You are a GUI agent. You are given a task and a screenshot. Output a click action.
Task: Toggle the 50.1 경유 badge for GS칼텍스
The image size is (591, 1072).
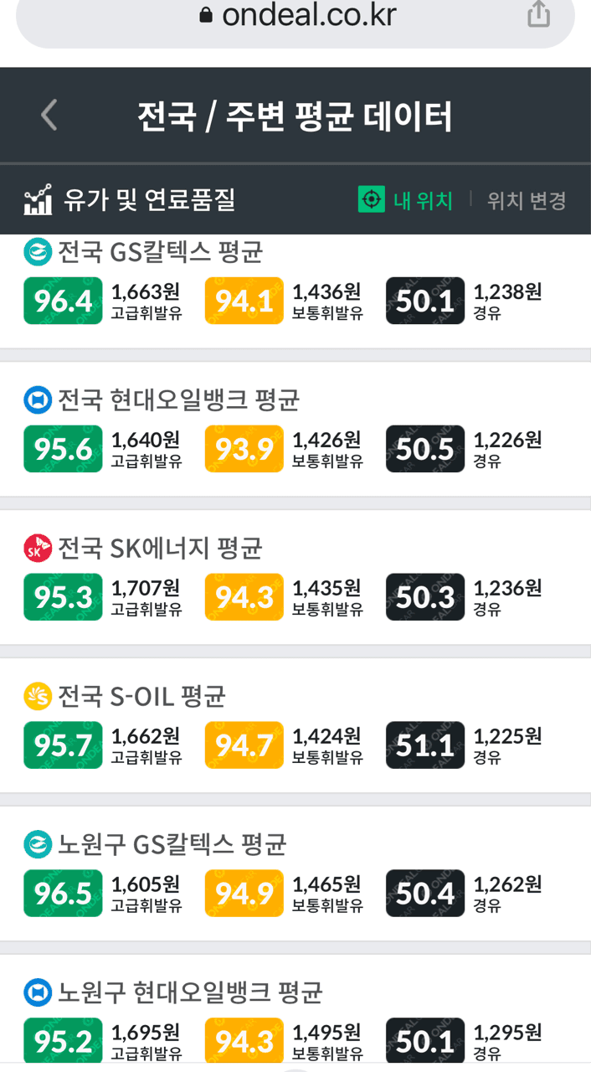pyautogui.click(x=424, y=300)
